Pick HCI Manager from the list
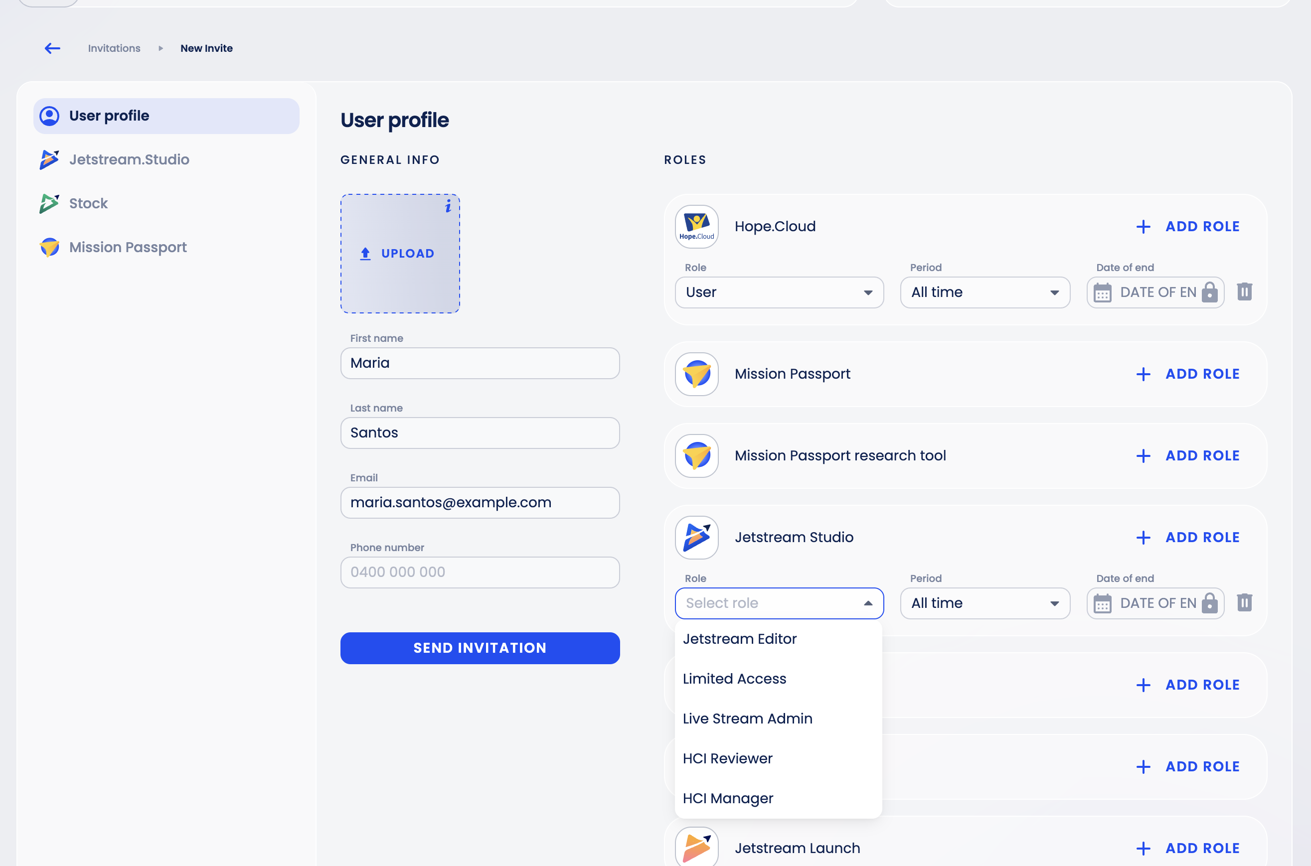Viewport: 1311px width, 866px height. [x=779, y=798]
